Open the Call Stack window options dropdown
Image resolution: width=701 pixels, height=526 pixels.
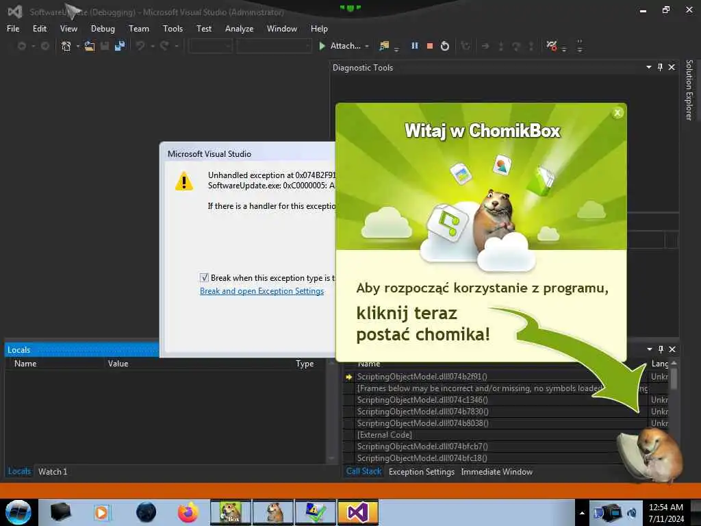click(x=649, y=349)
